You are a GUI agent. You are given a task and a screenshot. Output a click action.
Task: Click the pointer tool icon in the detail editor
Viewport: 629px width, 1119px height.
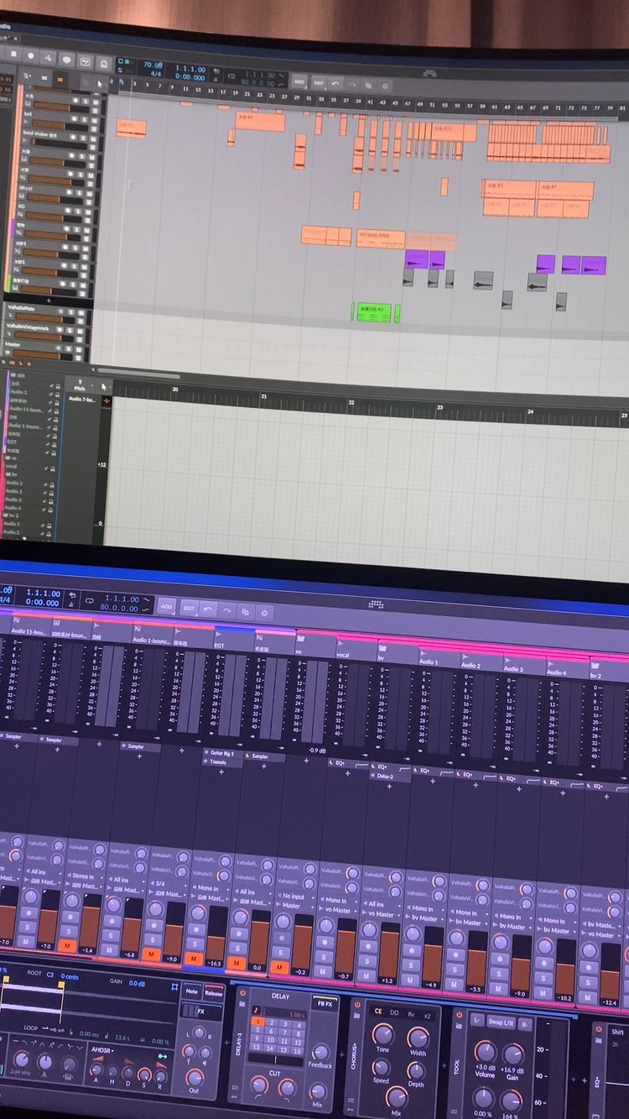tap(105, 386)
